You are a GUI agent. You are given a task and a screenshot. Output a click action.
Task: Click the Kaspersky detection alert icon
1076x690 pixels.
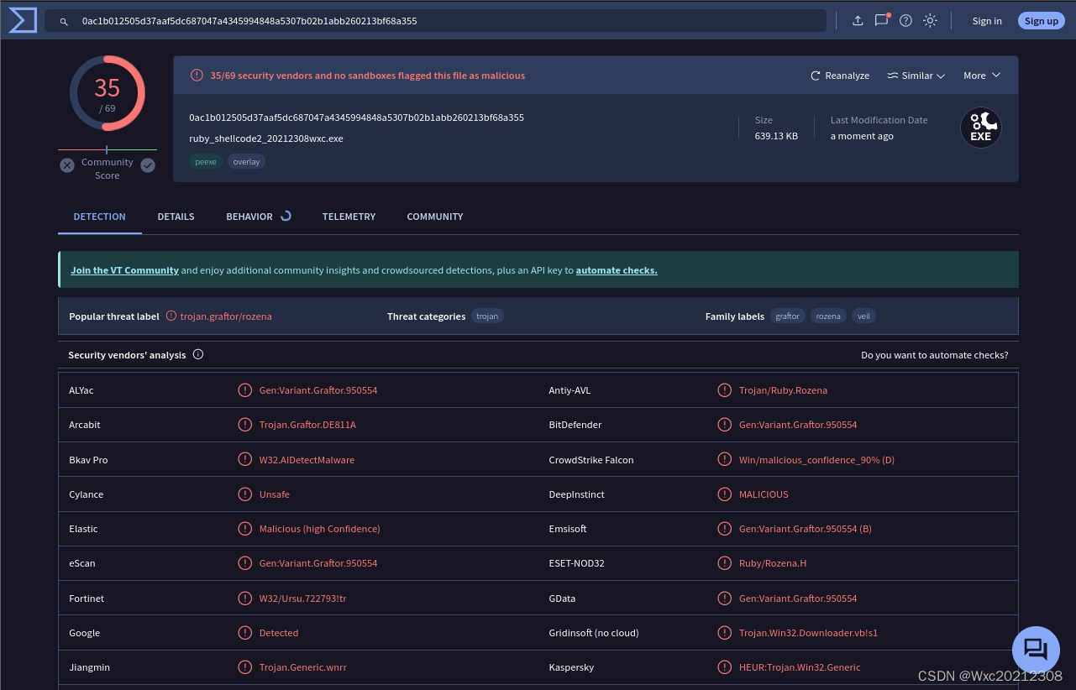[x=724, y=667]
